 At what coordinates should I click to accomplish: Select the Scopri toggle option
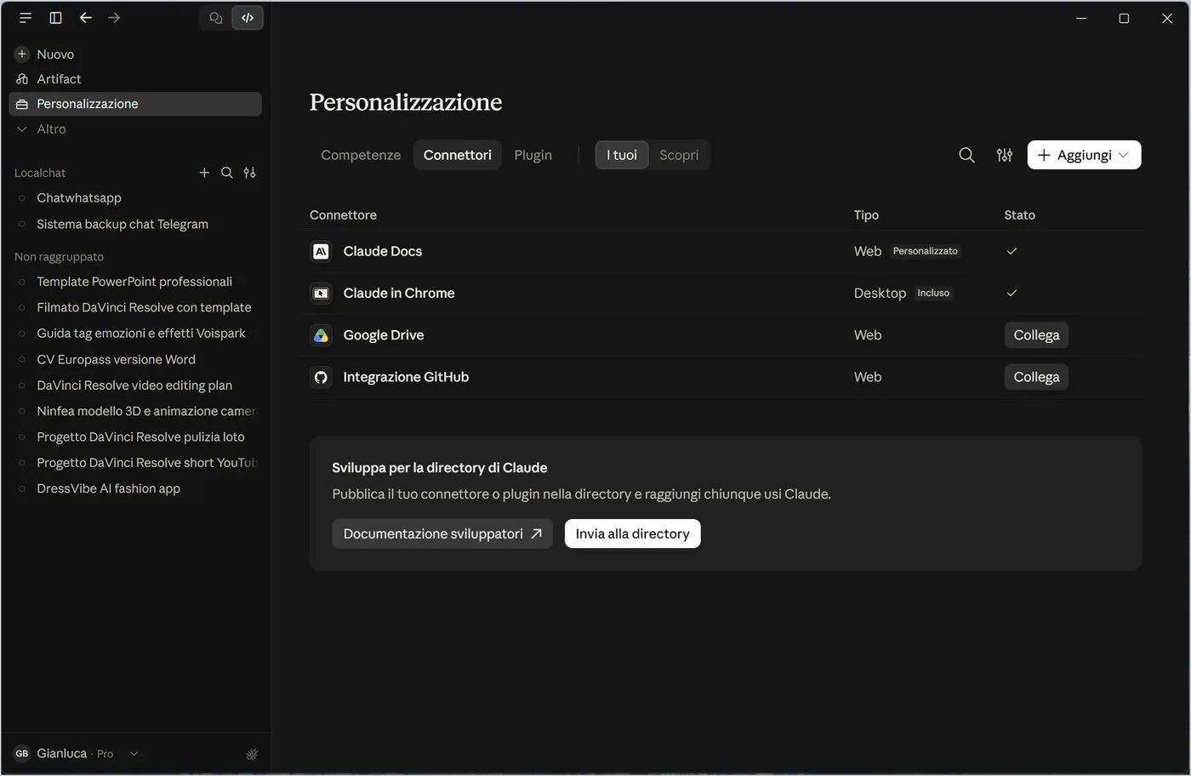pos(679,155)
